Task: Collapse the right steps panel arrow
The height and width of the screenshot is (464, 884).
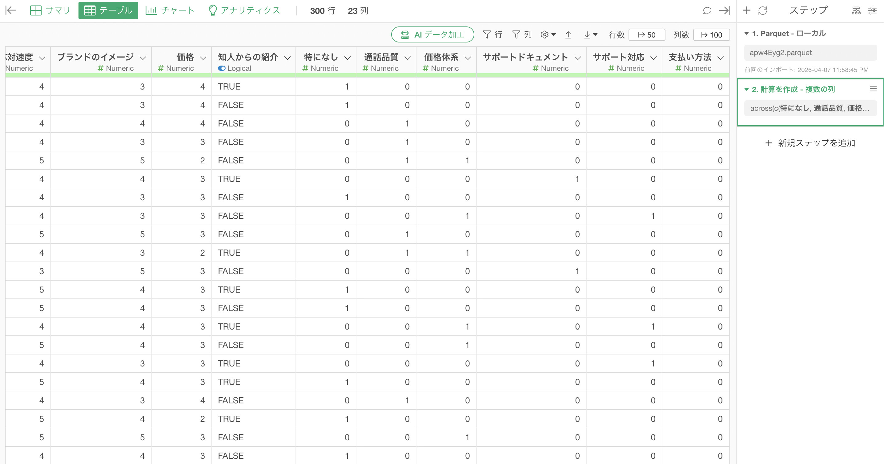Action: point(725,11)
